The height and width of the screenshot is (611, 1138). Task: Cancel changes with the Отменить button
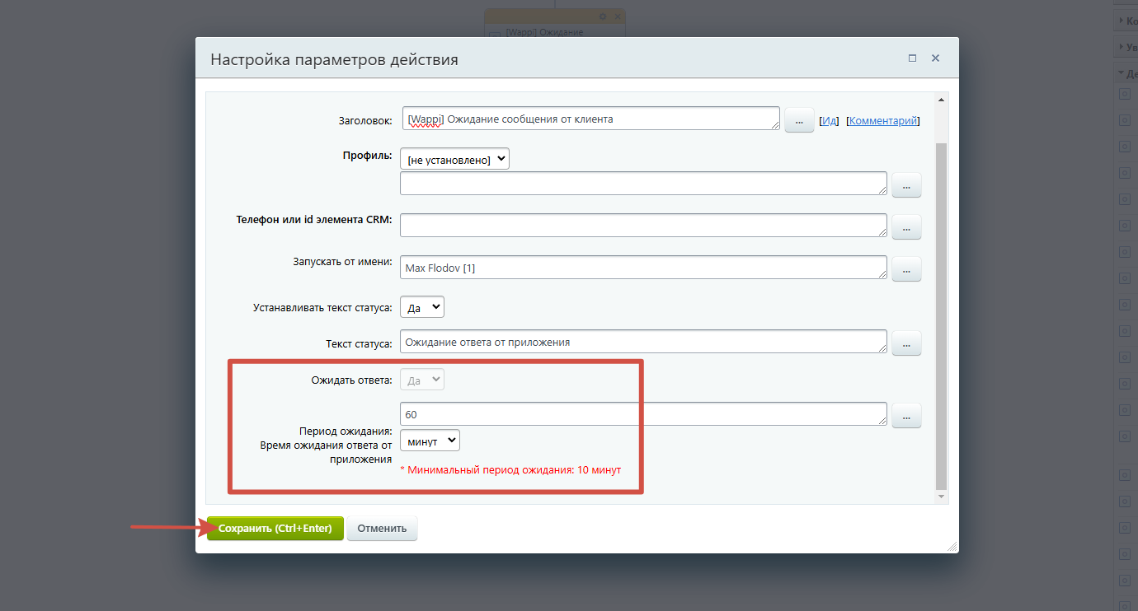pyautogui.click(x=382, y=529)
